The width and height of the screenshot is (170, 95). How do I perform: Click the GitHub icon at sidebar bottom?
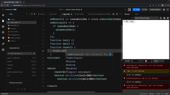point(21,89)
